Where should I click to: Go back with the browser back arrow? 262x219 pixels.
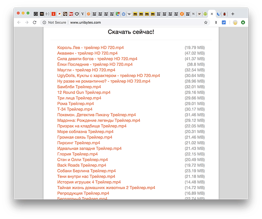tap(19, 23)
